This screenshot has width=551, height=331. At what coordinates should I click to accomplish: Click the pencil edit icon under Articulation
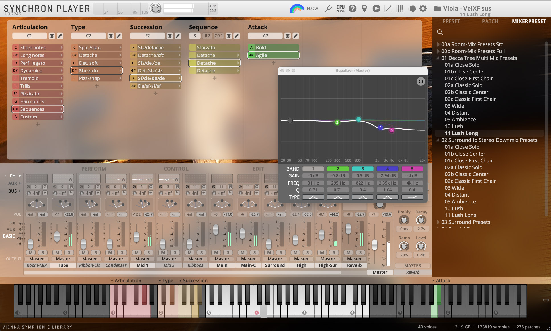(60, 36)
